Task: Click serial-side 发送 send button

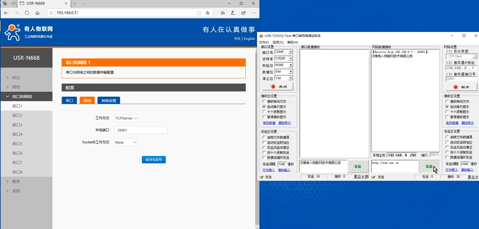Action: pyautogui.click(x=358, y=166)
